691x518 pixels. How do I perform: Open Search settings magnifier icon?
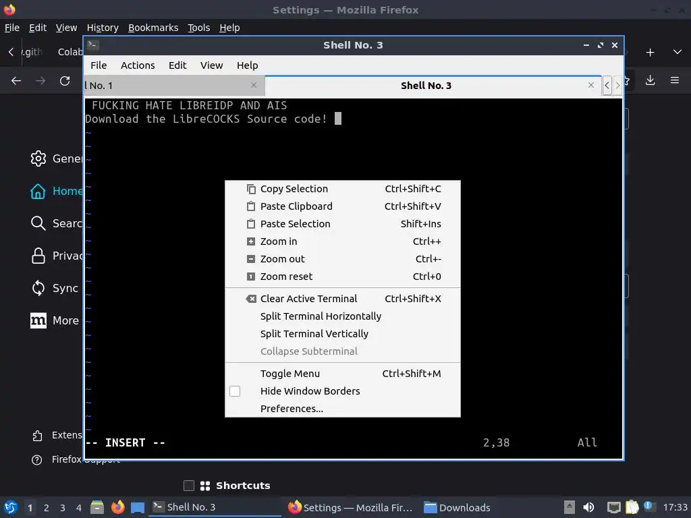pyautogui.click(x=38, y=223)
